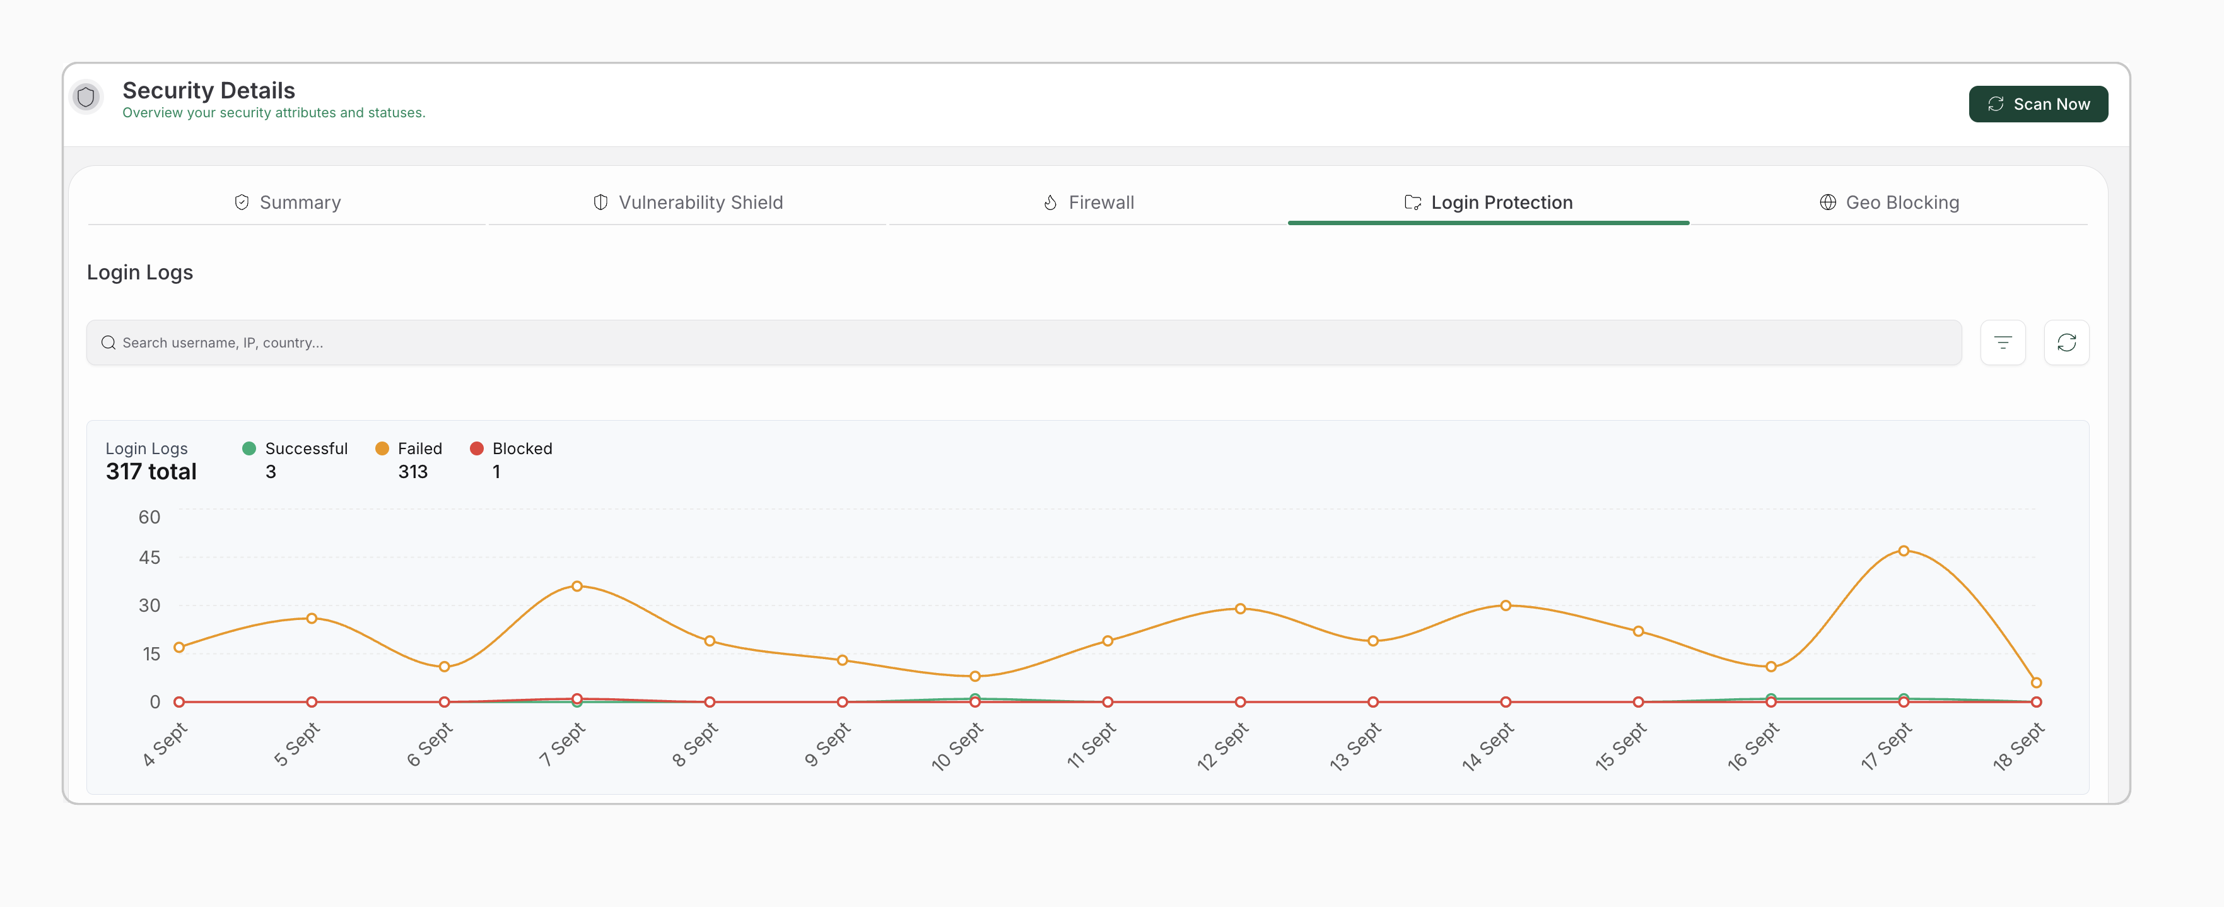Click the Failed data point for 12 Sept
This screenshot has height=907, width=2224.
click(x=1240, y=609)
